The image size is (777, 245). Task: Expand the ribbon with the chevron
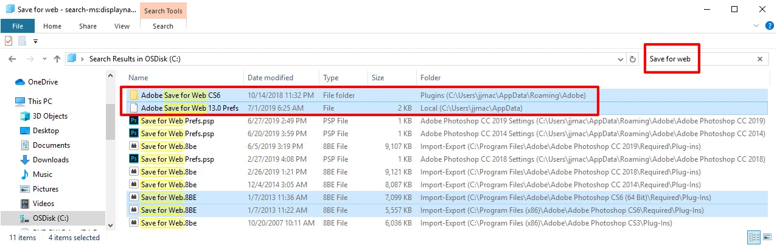click(757, 26)
